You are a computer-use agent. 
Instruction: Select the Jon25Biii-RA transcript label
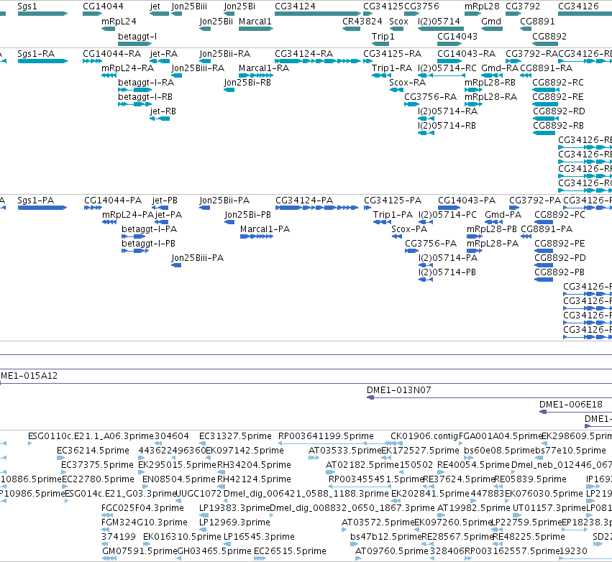pos(198,68)
